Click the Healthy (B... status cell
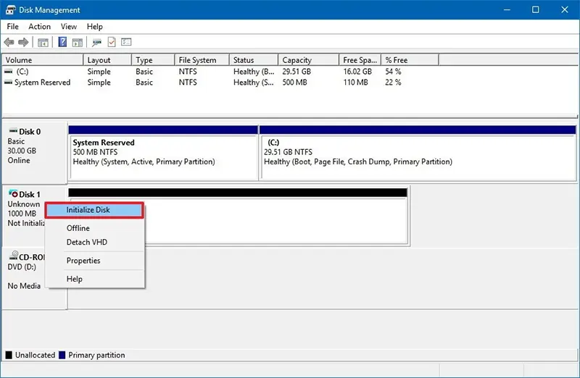 [x=254, y=71]
